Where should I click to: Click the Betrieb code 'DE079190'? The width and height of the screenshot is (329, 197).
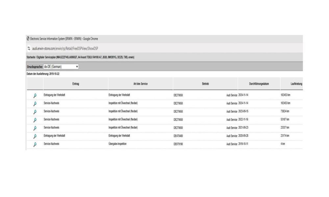point(178,144)
